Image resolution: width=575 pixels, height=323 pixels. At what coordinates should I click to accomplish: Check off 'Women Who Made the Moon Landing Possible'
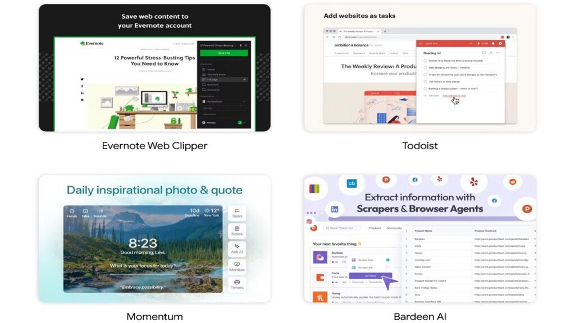(x=426, y=61)
